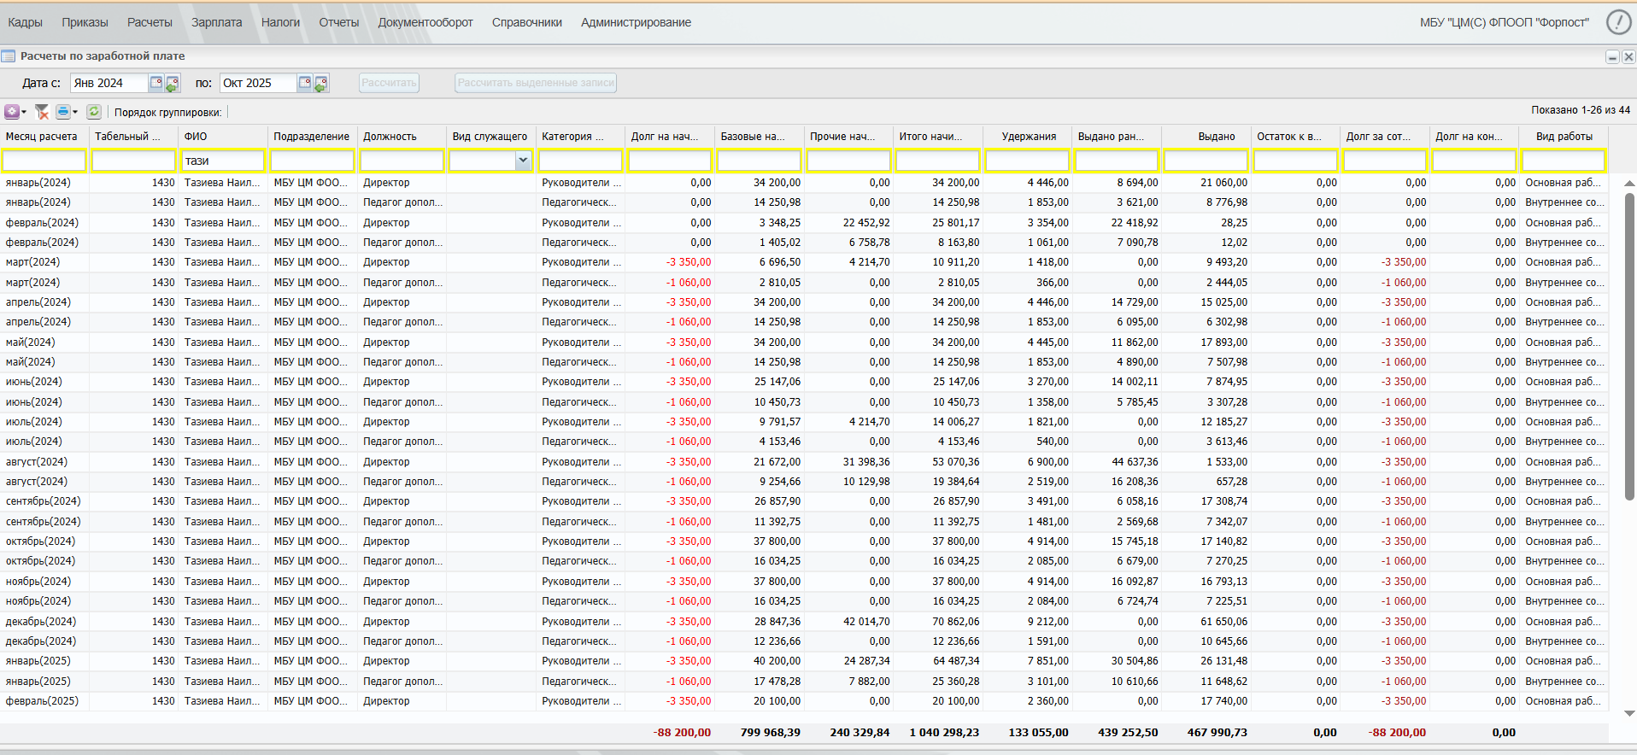Click the green arrow calendar icon beside Окт 2025
This screenshot has width=1637, height=755.
click(321, 84)
